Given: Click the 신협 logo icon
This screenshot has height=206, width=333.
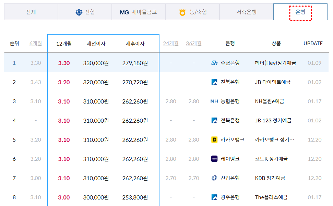Looking at the screenshot, I should 79,12.
